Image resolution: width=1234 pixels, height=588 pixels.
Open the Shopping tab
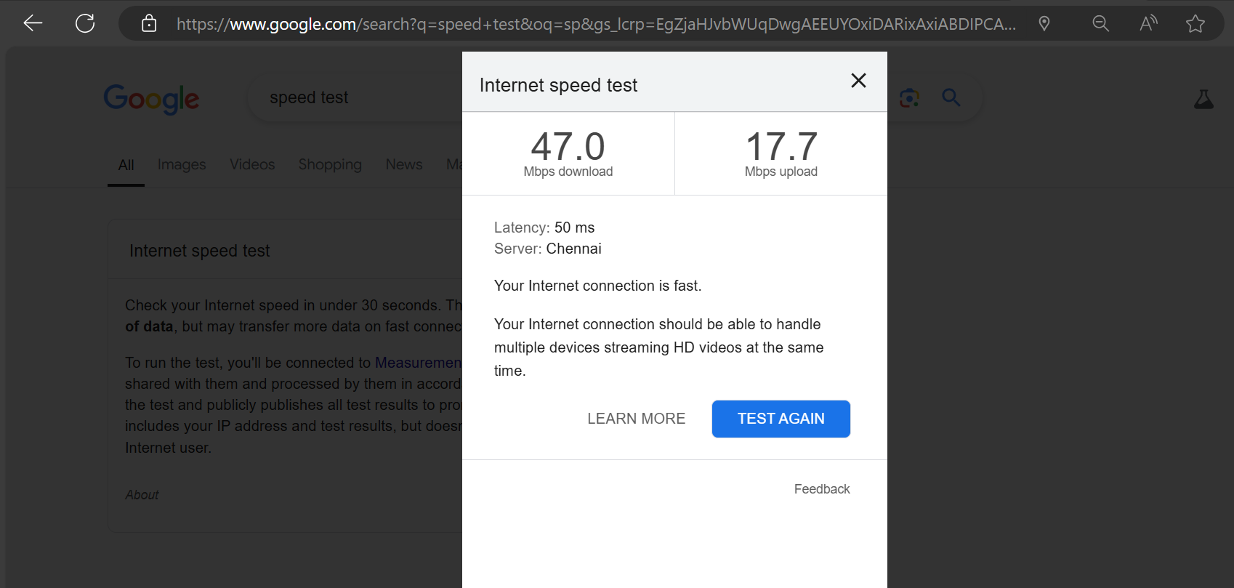(x=330, y=165)
